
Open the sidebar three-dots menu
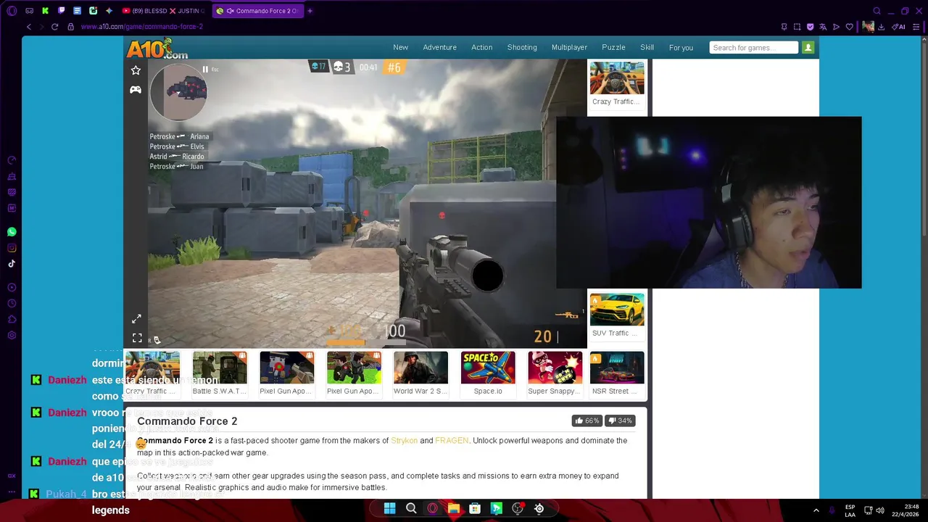(x=12, y=492)
